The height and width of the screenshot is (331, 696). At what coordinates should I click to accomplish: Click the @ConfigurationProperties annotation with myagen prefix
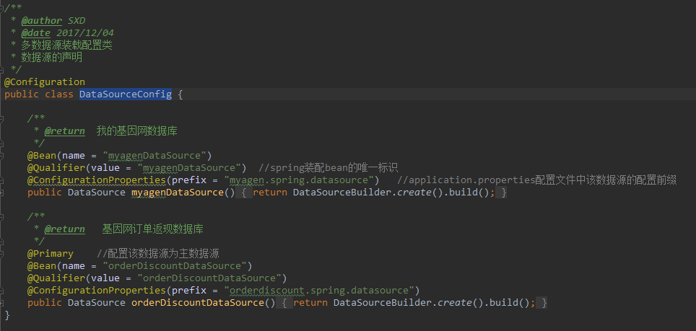coord(97,180)
